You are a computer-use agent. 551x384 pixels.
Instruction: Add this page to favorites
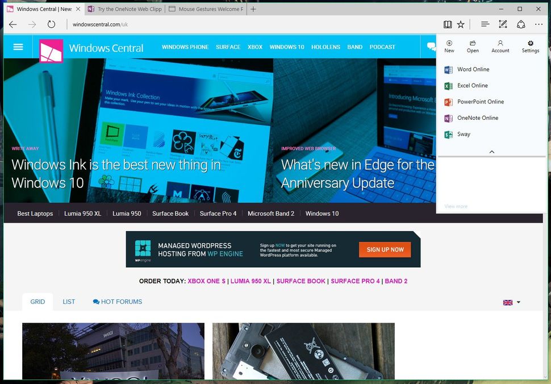coord(461,24)
